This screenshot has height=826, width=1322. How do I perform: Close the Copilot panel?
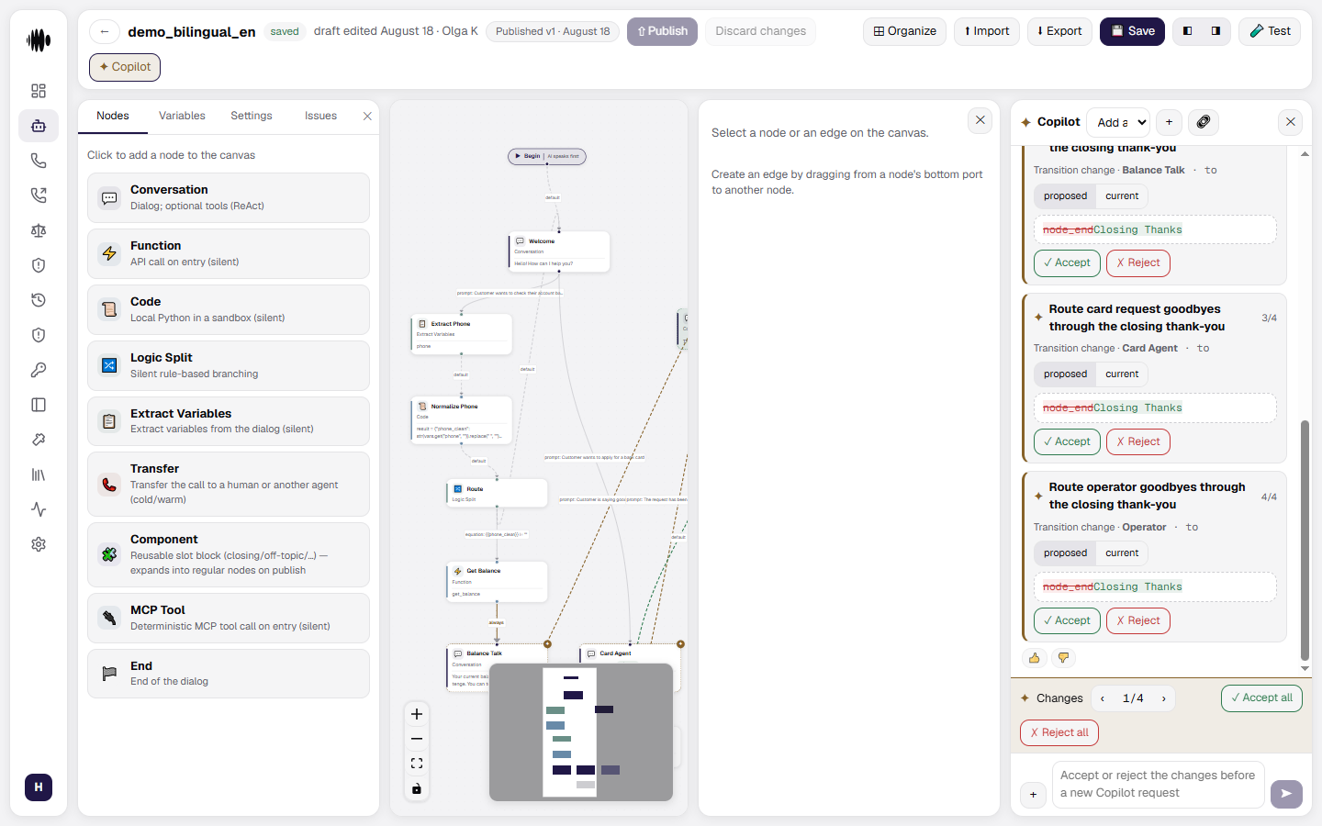(x=1291, y=122)
